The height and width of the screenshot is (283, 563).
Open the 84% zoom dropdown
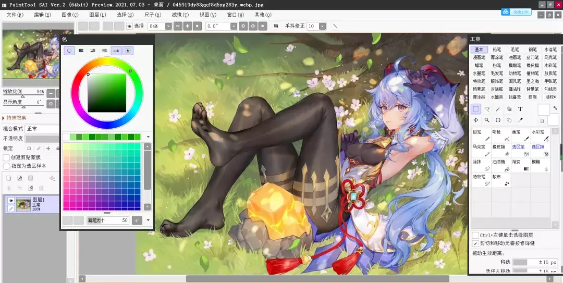168,26
